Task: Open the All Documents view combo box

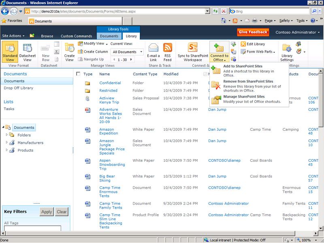Action: coord(127,52)
